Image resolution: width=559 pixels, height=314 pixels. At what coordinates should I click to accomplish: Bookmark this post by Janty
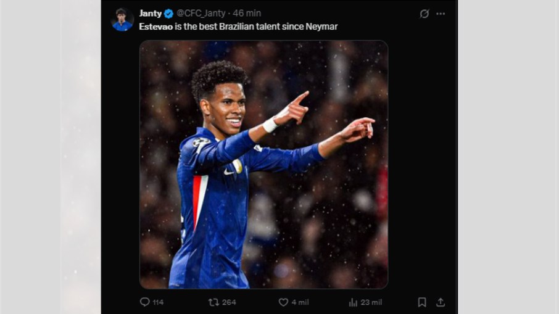pyautogui.click(x=422, y=302)
